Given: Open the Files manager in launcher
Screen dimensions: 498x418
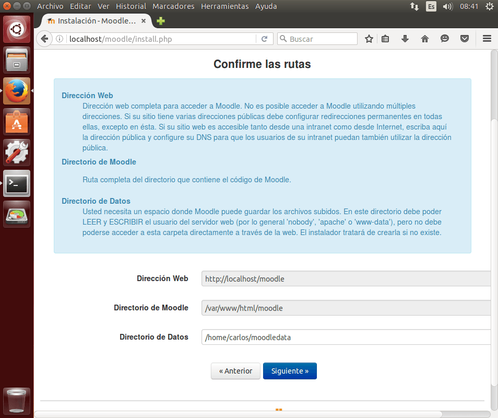Looking at the screenshot, I should pyautogui.click(x=17, y=60).
